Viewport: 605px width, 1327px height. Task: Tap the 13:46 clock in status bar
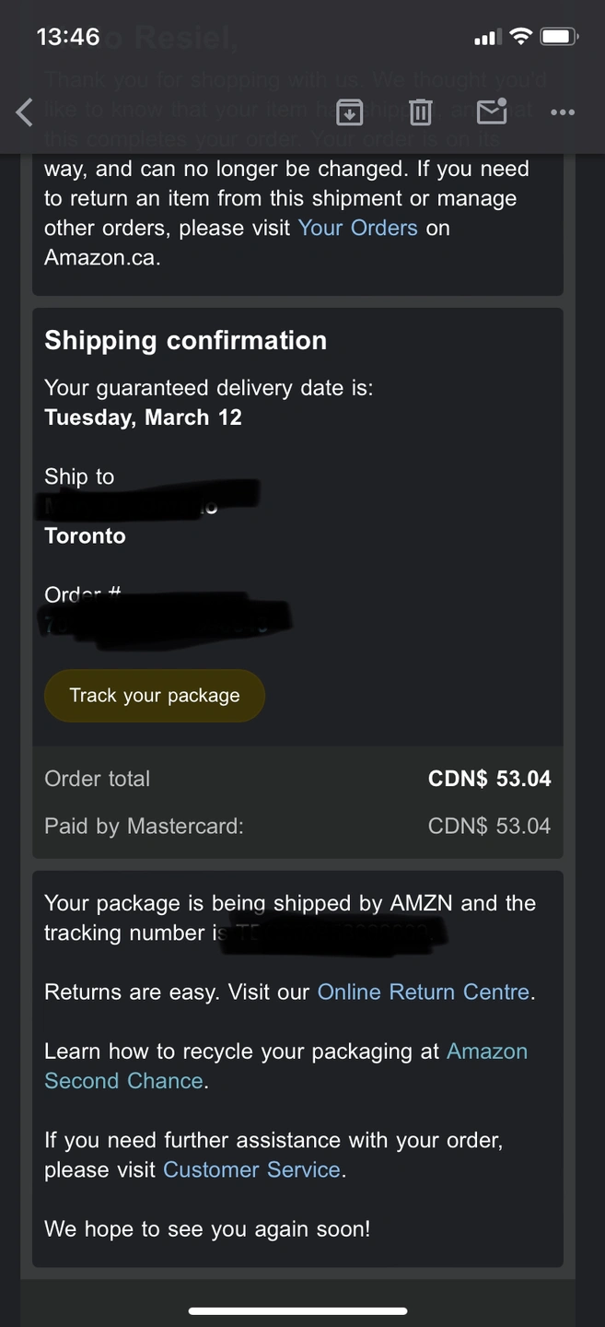pos(68,37)
